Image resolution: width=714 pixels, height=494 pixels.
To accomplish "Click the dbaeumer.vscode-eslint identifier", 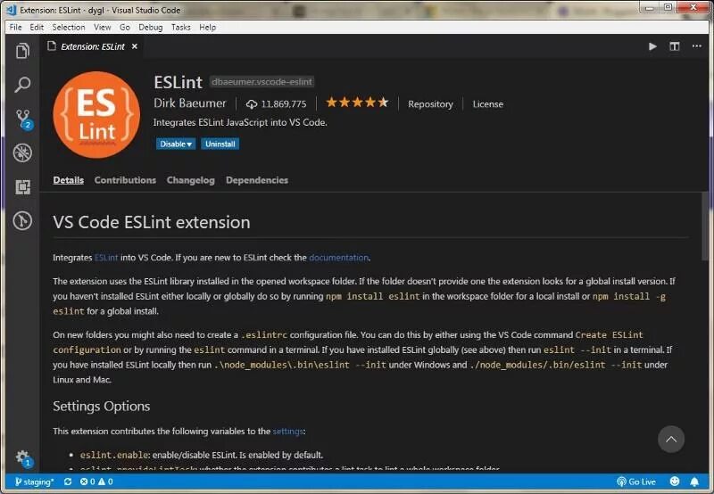I will tap(262, 82).
